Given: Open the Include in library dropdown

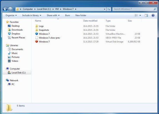Looking at the screenshot, I should point(32,15).
